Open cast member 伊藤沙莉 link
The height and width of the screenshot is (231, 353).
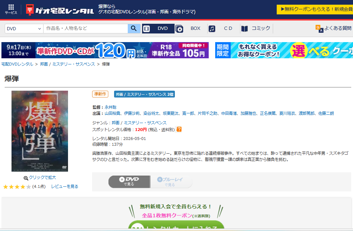pyautogui.click(x=132, y=113)
